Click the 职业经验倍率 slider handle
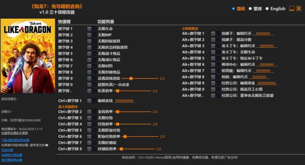Viewport: 305px width, 165px height. tap(125, 137)
